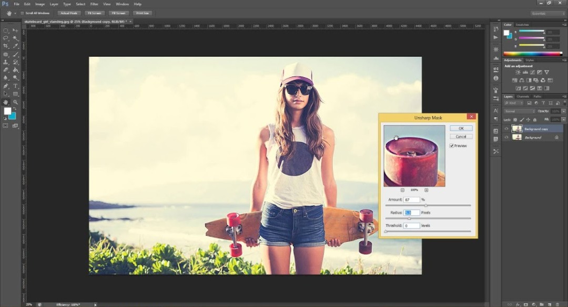The image size is (568, 307).
Task: Select the Zoom tool in toolbar
Action: coord(16,102)
